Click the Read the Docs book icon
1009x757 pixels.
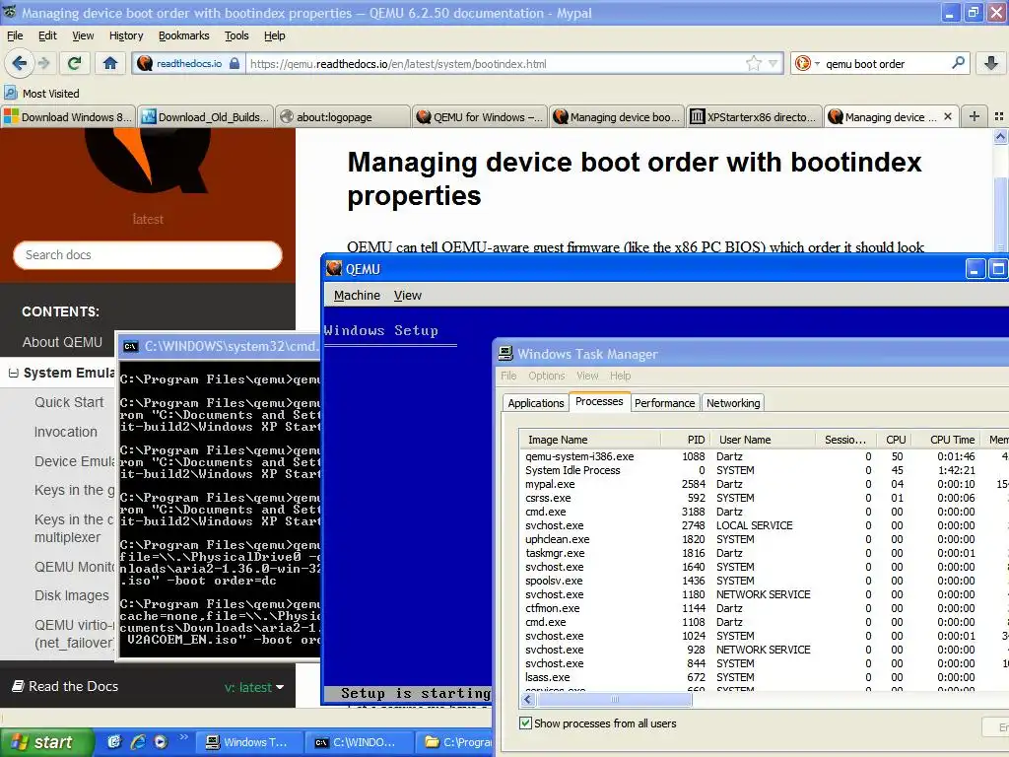19,686
